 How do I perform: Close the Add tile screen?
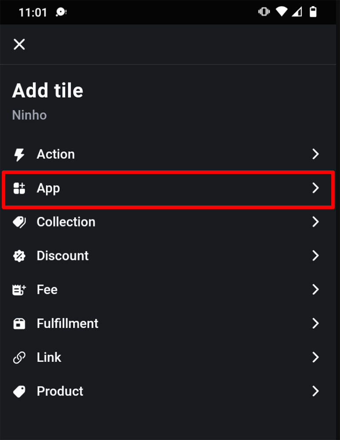tap(19, 44)
